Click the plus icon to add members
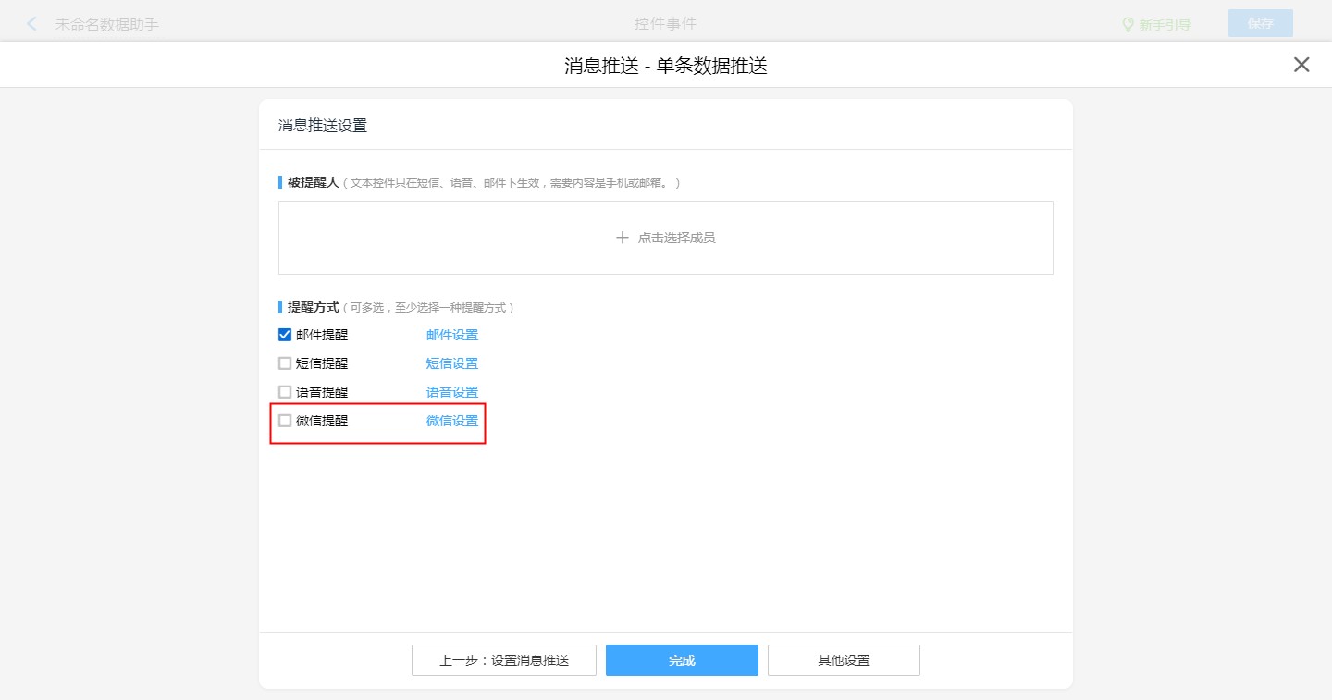The image size is (1332, 700). tap(623, 238)
